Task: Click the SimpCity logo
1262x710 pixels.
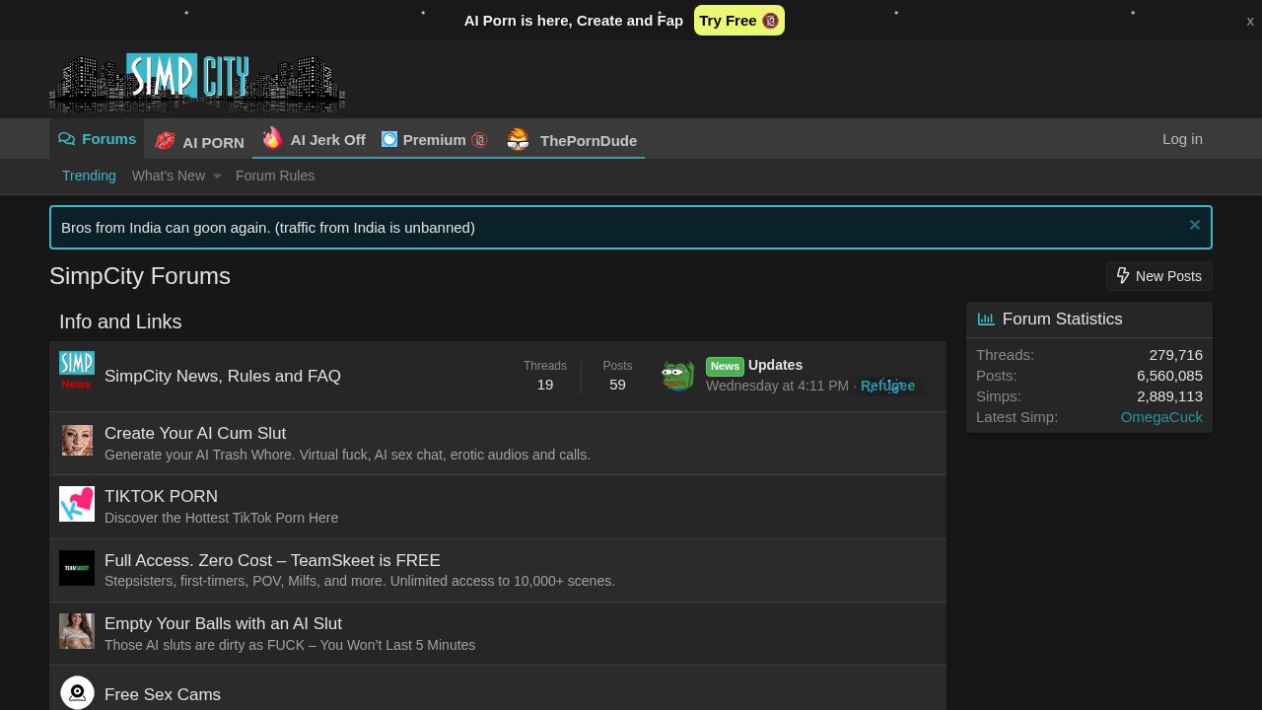Action: [x=197, y=83]
